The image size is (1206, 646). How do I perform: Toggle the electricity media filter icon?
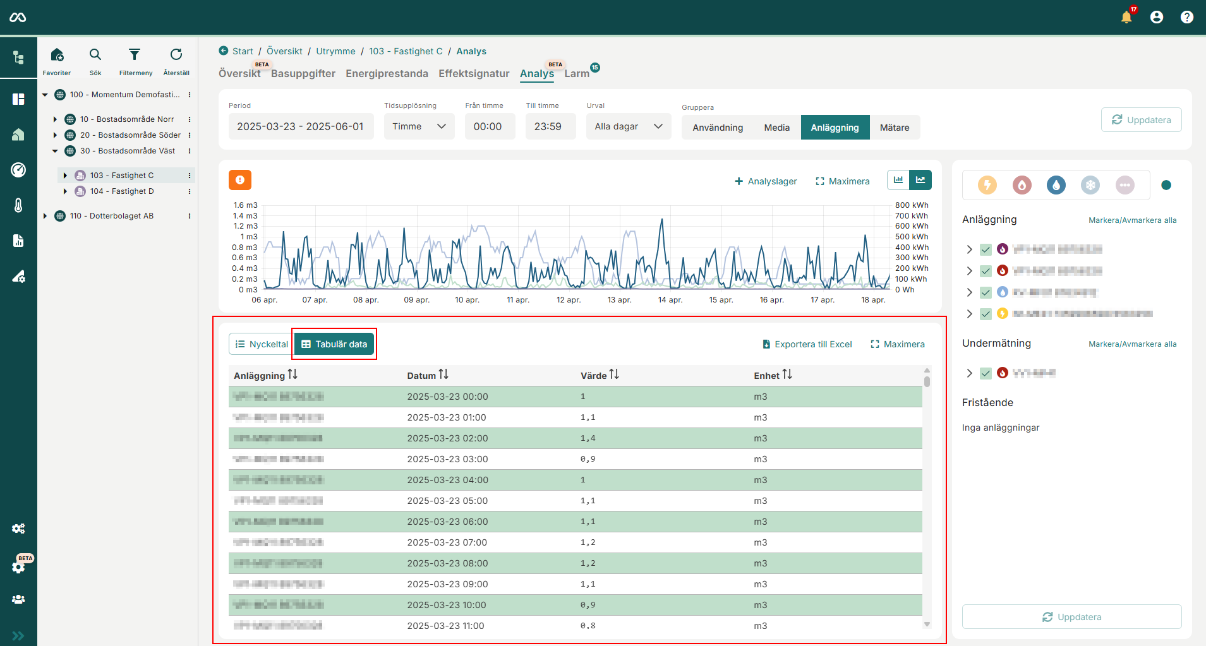[x=987, y=185]
